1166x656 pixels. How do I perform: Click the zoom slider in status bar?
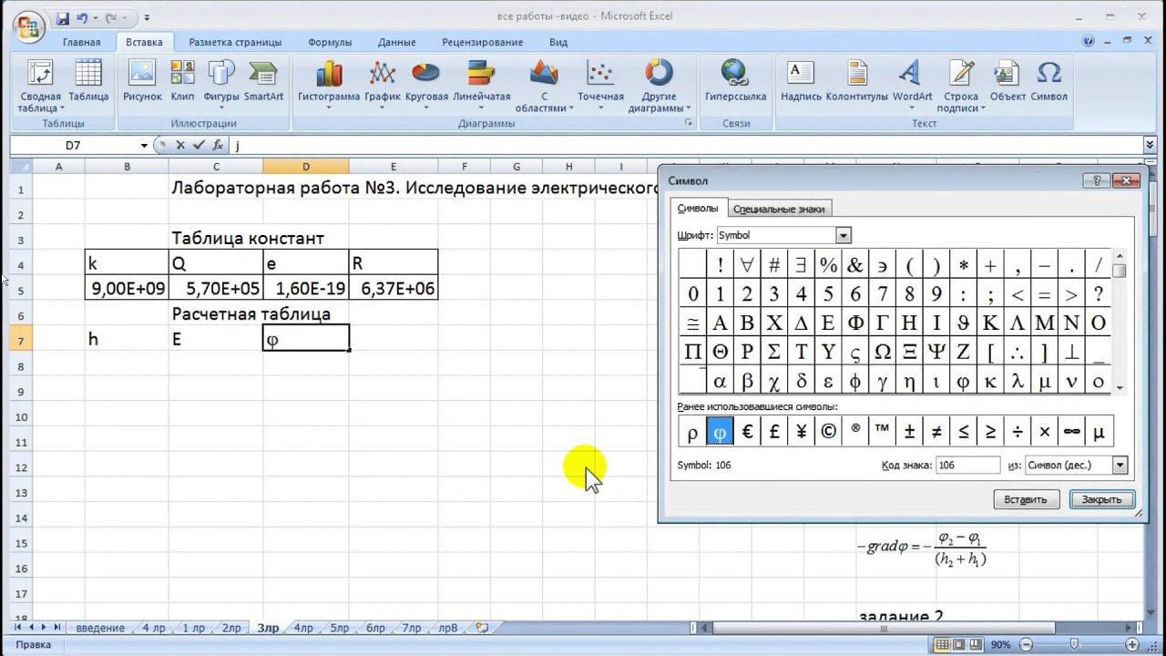[1073, 644]
